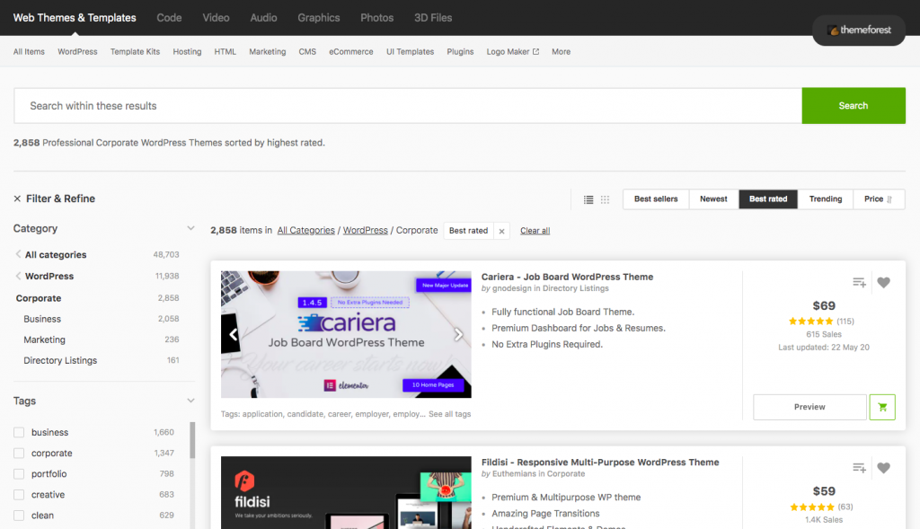Open WordPress breadcrumb link
920x529 pixels.
click(366, 231)
